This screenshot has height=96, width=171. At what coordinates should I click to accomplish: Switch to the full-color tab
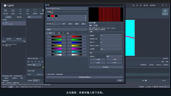point(59,33)
